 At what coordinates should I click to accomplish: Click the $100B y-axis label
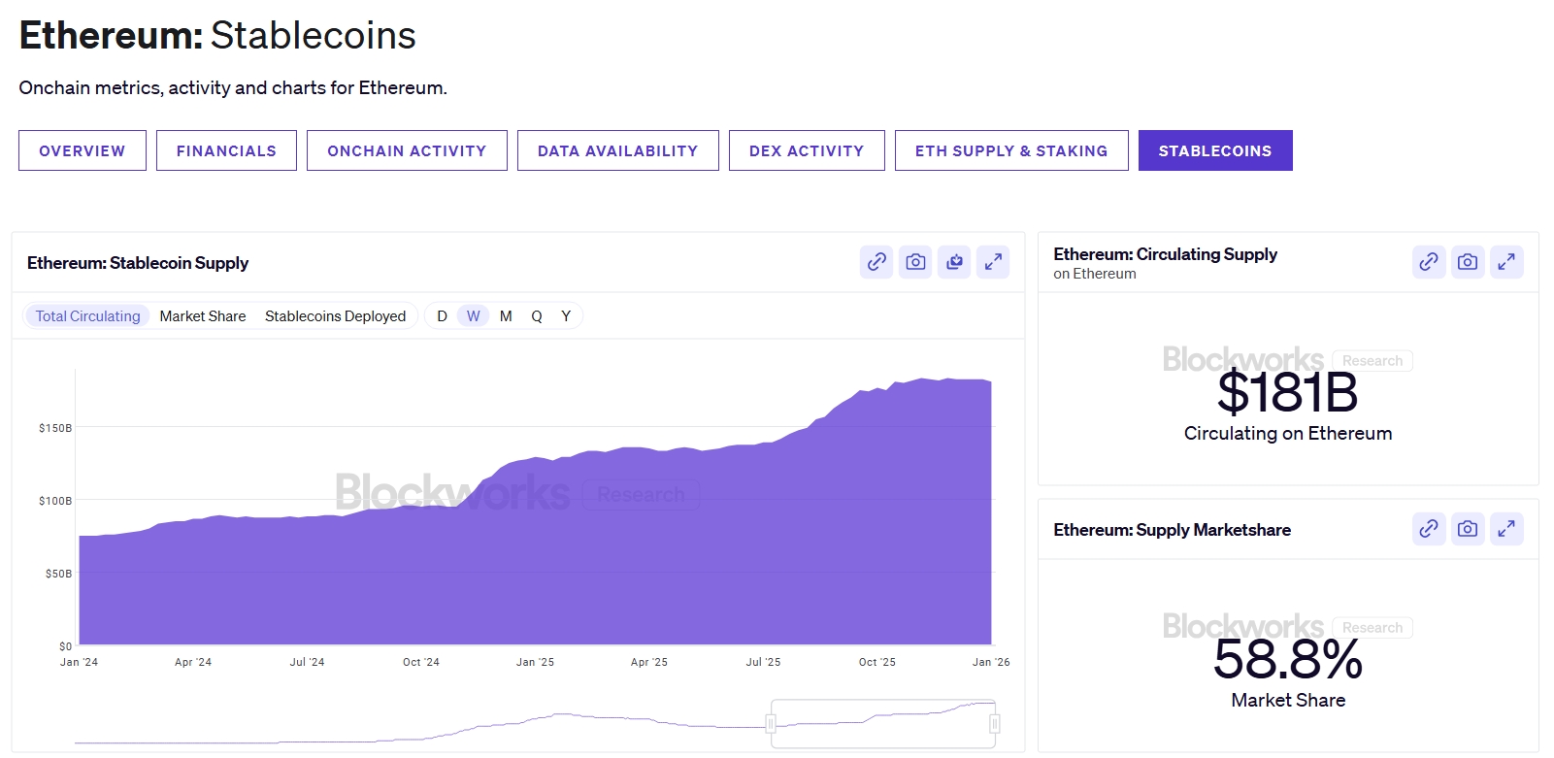(x=55, y=501)
